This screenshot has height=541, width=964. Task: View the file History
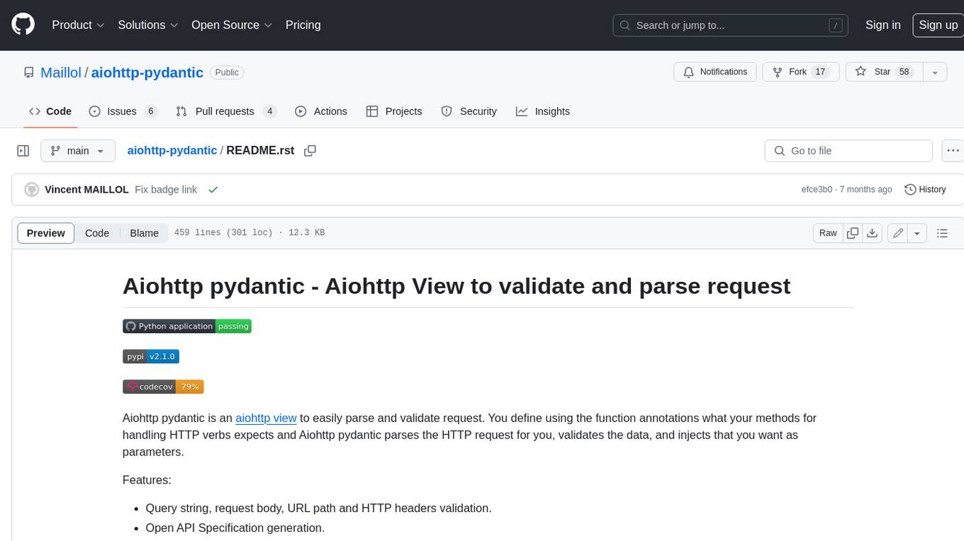click(x=925, y=190)
